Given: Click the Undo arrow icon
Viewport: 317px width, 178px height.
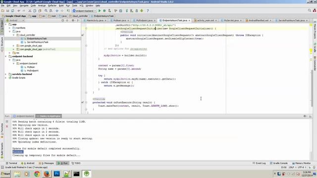Looking at the screenshot, I should point(19,11).
